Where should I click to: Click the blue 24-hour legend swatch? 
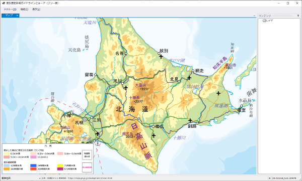[x=33, y=165]
